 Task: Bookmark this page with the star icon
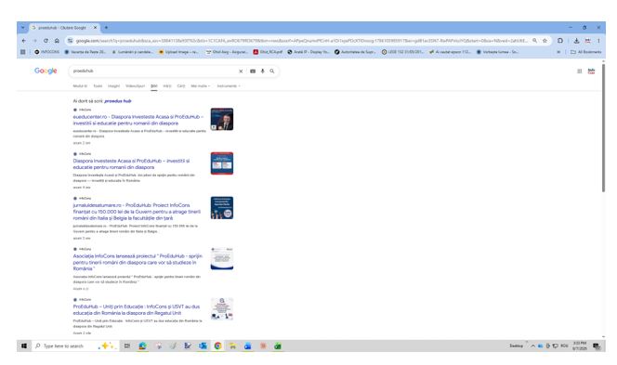tap(545, 41)
